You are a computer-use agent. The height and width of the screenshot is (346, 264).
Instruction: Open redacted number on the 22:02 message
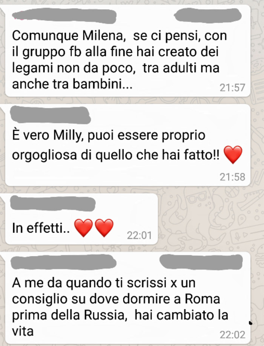(201, 262)
